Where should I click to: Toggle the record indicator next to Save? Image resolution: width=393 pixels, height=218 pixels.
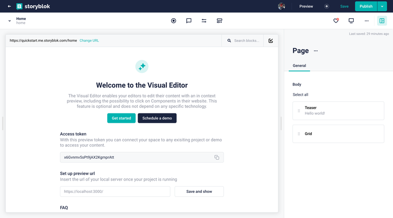(327, 6)
